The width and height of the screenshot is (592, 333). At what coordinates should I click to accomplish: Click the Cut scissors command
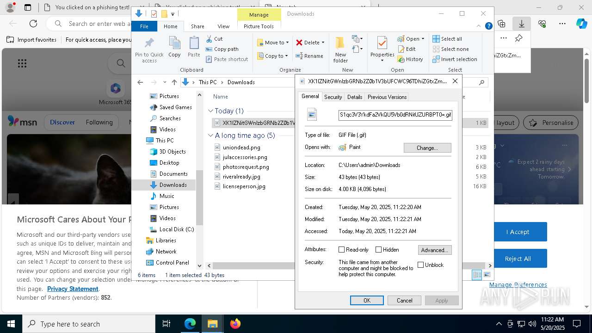[x=214, y=39]
